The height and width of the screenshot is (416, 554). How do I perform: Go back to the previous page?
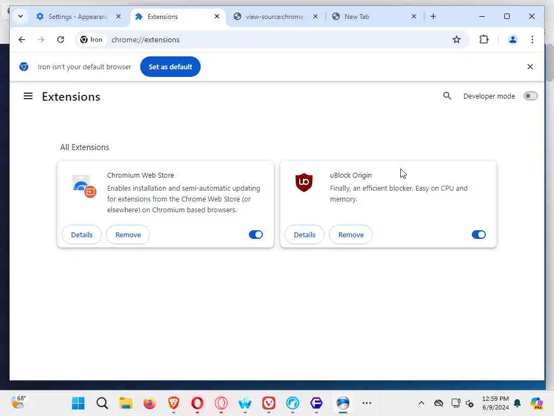coord(22,40)
